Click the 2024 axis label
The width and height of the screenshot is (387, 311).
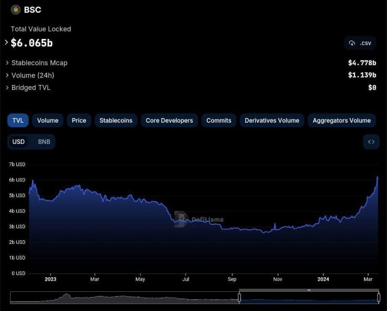(x=323, y=279)
